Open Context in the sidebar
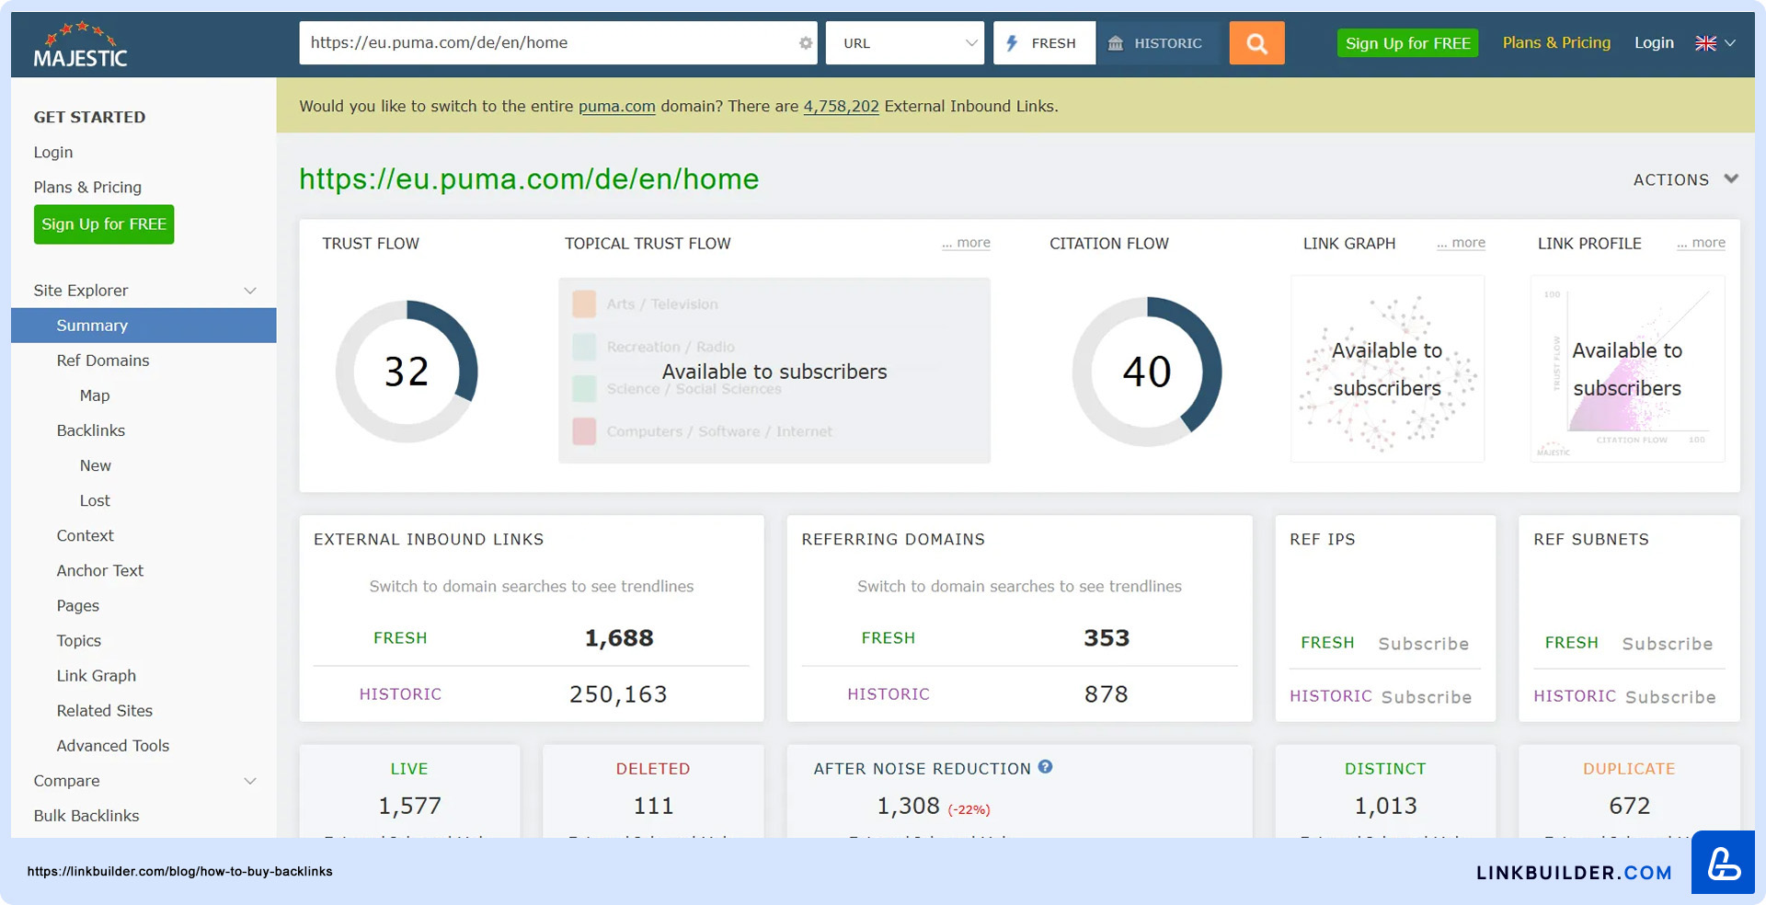 tap(86, 535)
